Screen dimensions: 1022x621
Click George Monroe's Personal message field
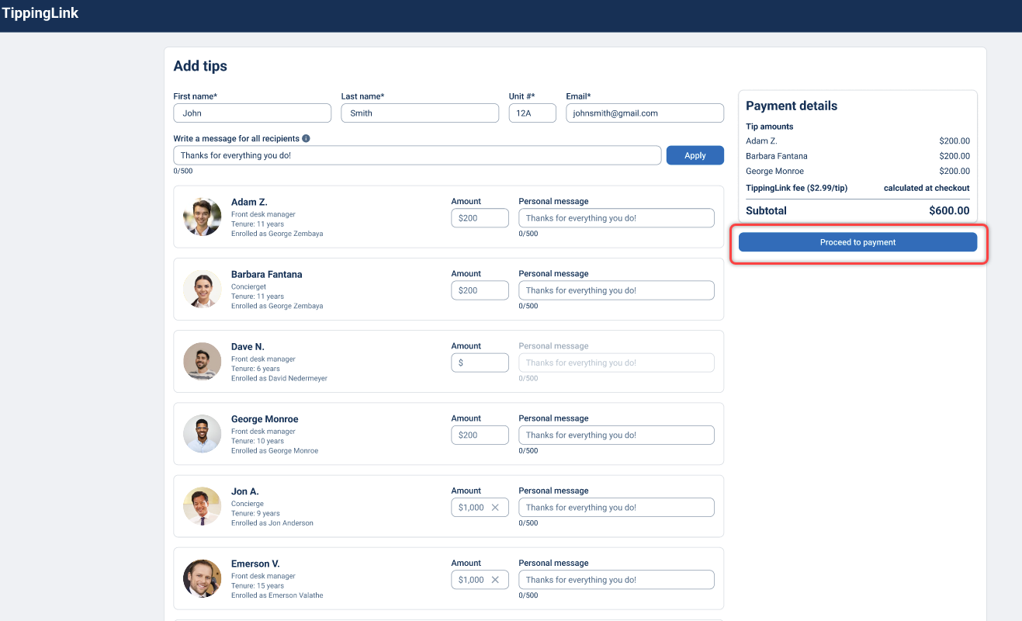coord(616,435)
